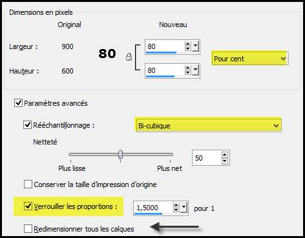Image resolution: width=305 pixels, height=238 pixels.
Task: Open the Pour cent units dropdown
Action: [x=250, y=58]
